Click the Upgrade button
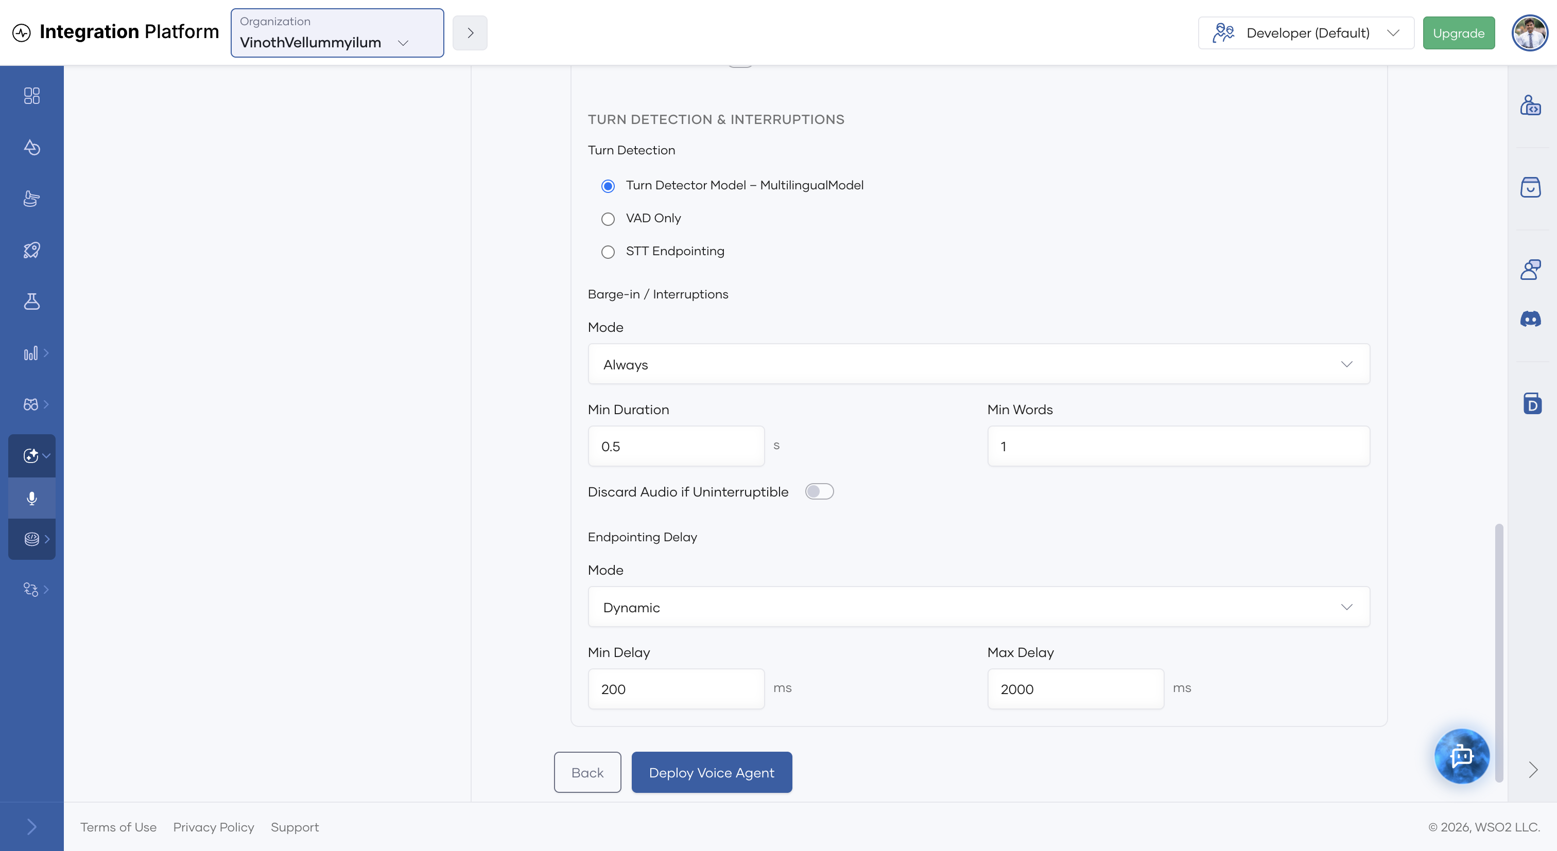 [x=1459, y=32]
